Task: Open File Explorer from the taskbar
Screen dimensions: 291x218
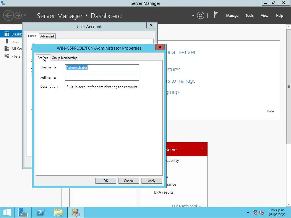Action: point(58,212)
